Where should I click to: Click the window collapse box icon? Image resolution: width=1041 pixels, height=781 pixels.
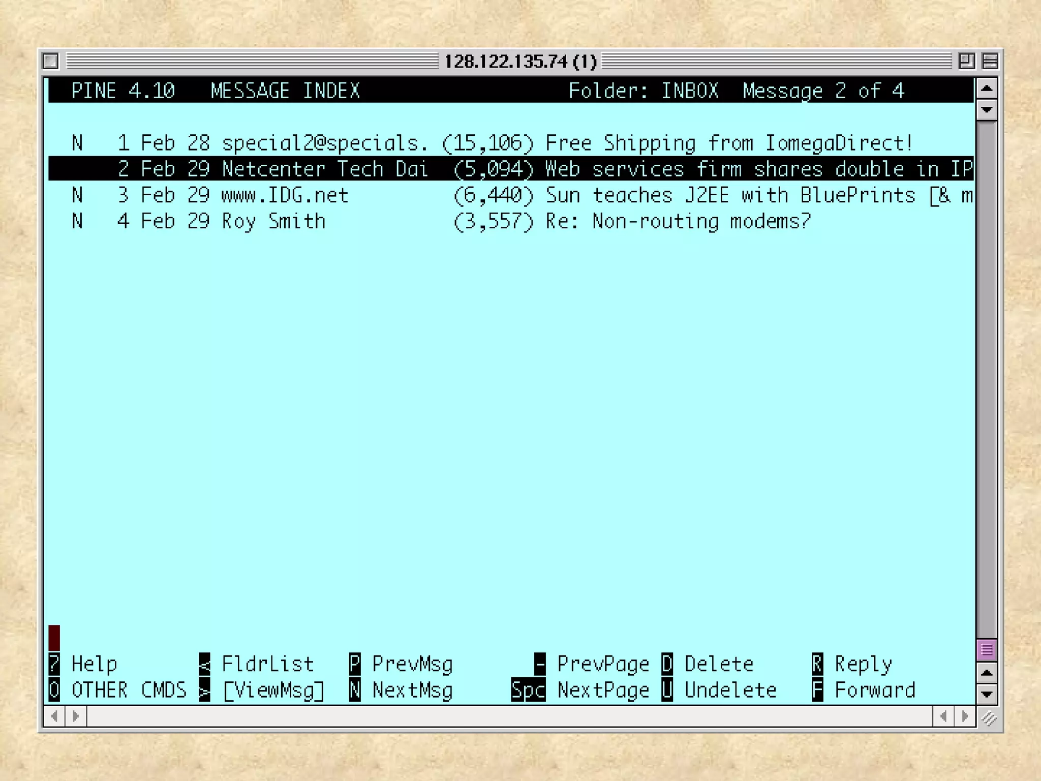(990, 61)
